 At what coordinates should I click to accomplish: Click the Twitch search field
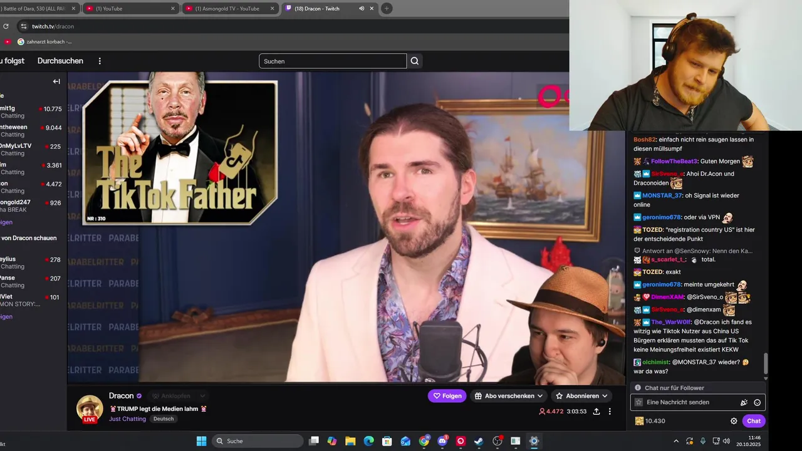(333, 61)
